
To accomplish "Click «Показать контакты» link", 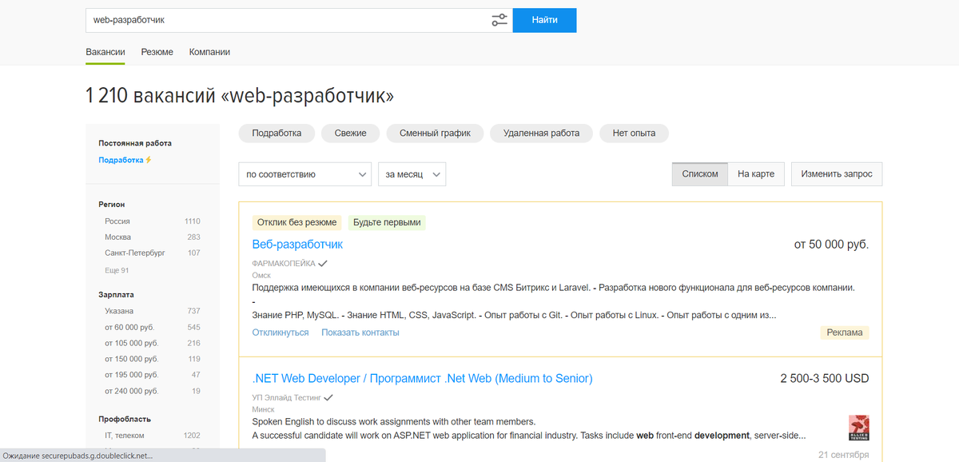I will coord(362,332).
